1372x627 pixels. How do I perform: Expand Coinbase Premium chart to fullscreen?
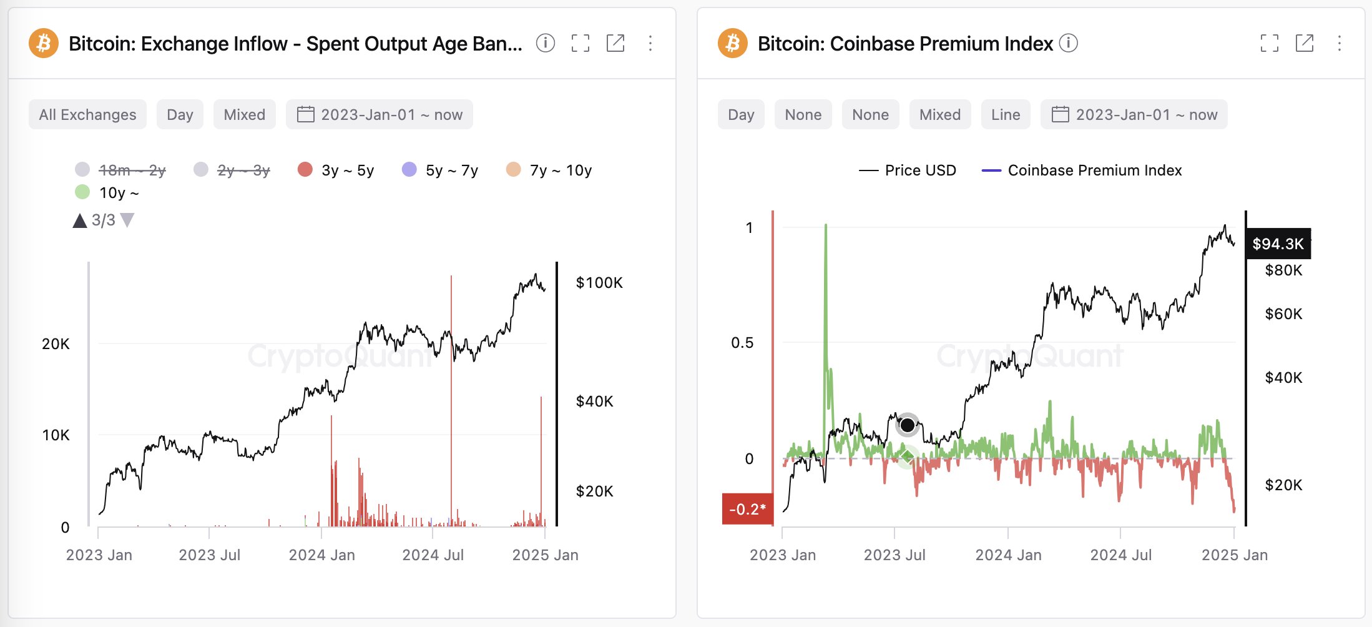tap(1270, 43)
